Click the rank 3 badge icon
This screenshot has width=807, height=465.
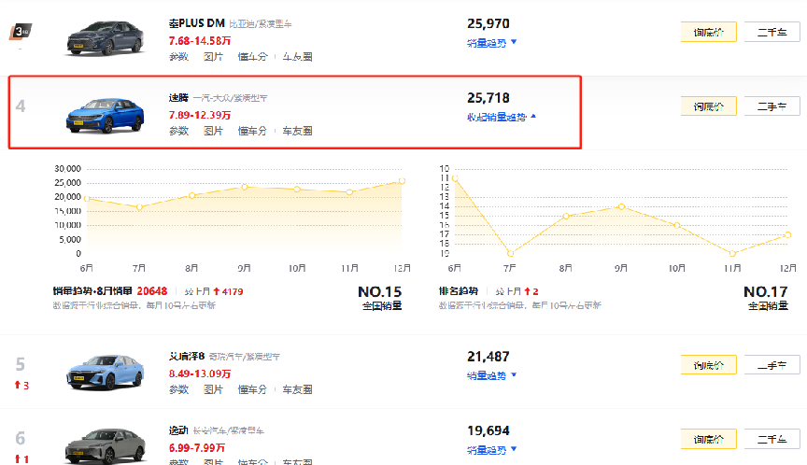[21, 32]
